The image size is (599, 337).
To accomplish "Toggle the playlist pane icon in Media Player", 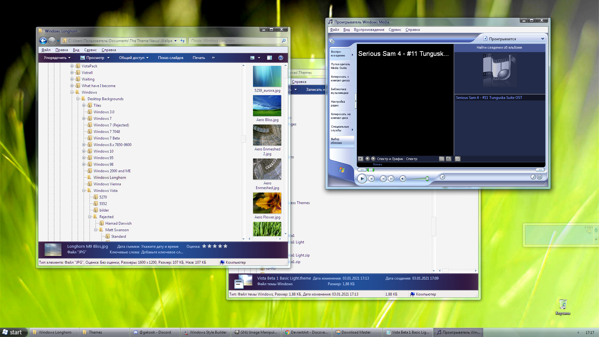I will coord(458,159).
